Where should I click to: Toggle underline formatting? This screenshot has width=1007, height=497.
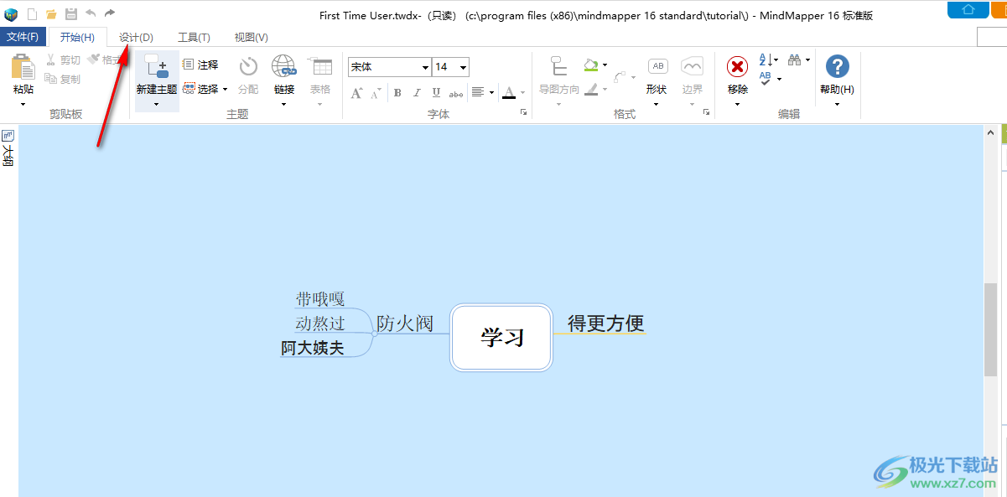[437, 93]
